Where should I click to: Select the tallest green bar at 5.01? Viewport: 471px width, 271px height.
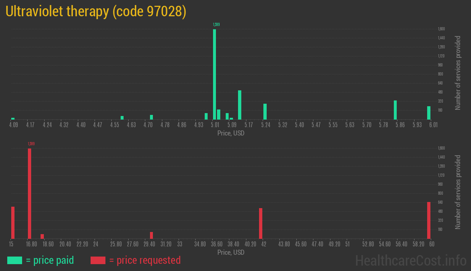[214, 74]
